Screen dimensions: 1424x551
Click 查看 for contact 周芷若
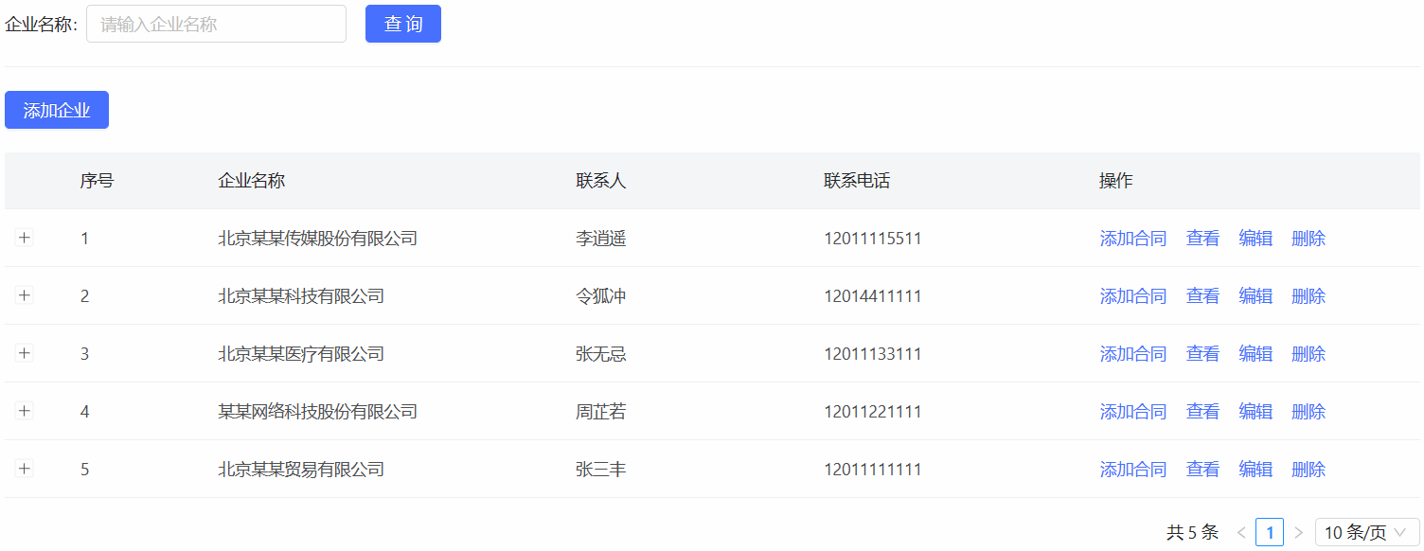[1202, 412]
